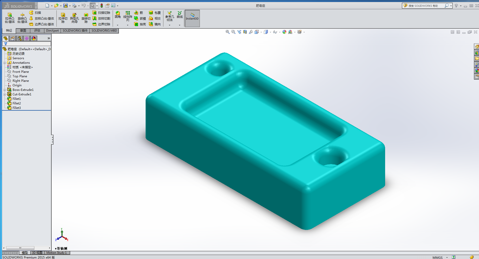Click the 相交 intersect tool
Screen dimensions: 479x259
pos(155,18)
